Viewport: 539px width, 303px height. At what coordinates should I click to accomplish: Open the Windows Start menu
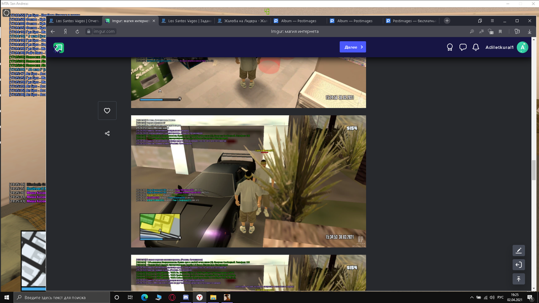[x=6, y=297]
